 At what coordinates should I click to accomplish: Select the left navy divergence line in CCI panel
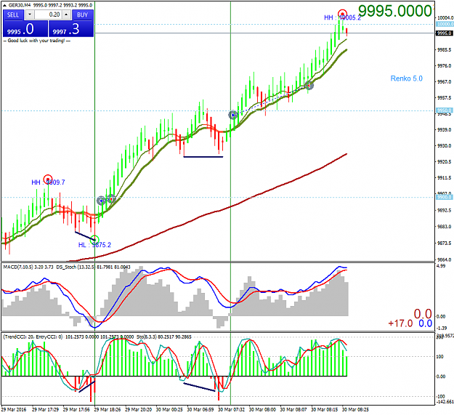tap(87, 387)
